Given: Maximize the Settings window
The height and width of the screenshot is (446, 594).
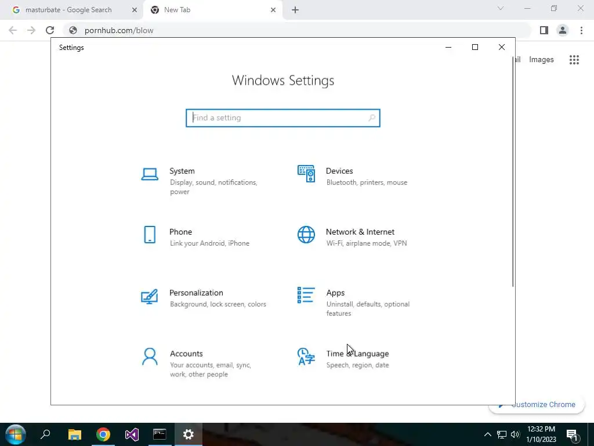Looking at the screenshot, I should (475, 47).
